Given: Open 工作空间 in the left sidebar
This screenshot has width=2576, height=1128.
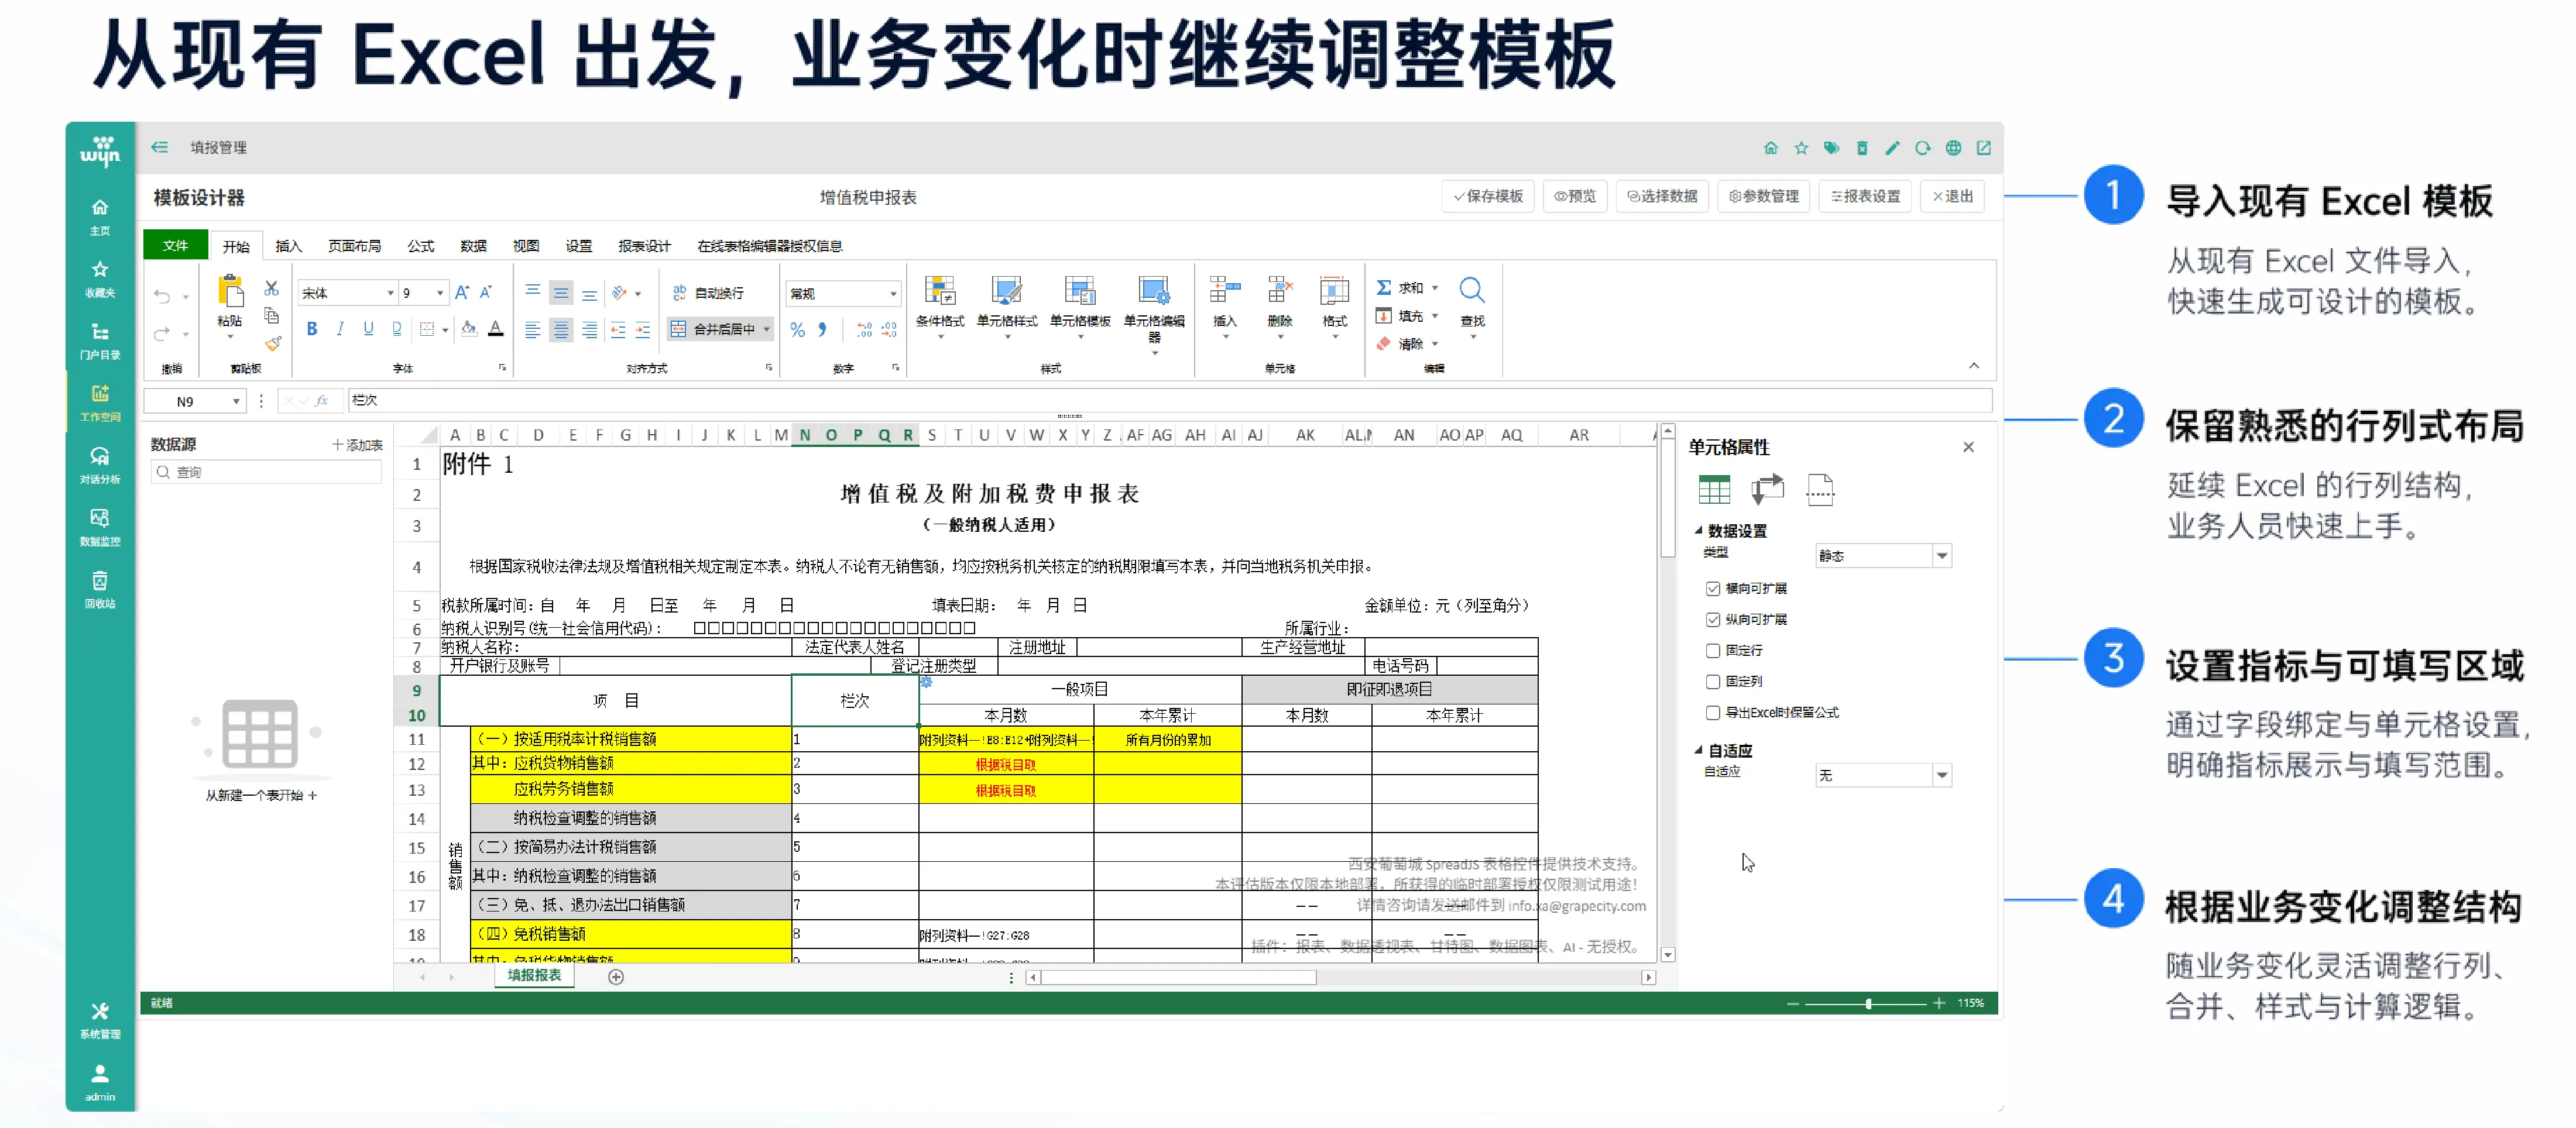Looking at the screenshot, I should tap(100, 402).
